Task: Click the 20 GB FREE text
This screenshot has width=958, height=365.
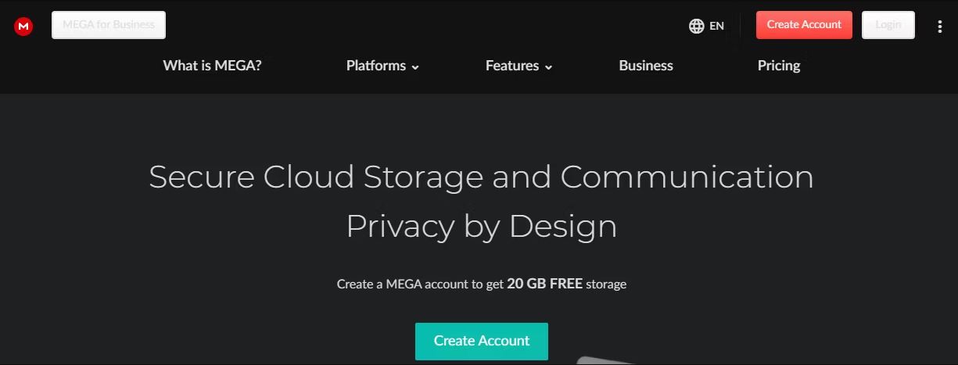Action: (544, 284)
